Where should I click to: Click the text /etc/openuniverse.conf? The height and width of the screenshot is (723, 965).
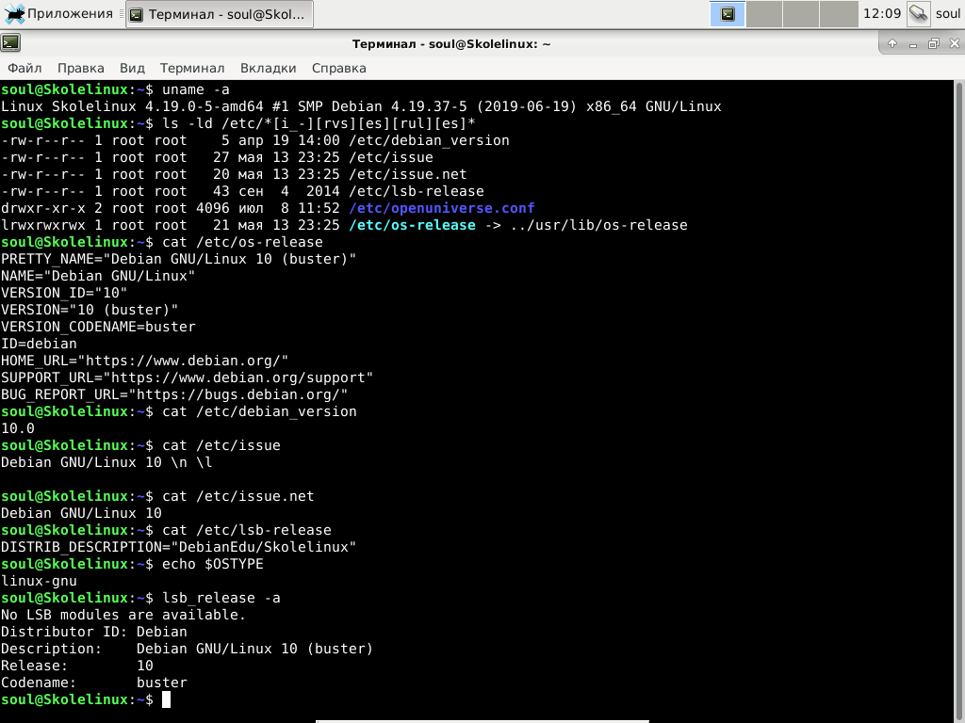click(441, 208)
